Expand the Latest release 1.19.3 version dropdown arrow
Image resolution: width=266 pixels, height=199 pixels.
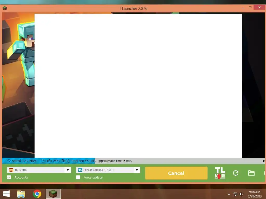137,170
